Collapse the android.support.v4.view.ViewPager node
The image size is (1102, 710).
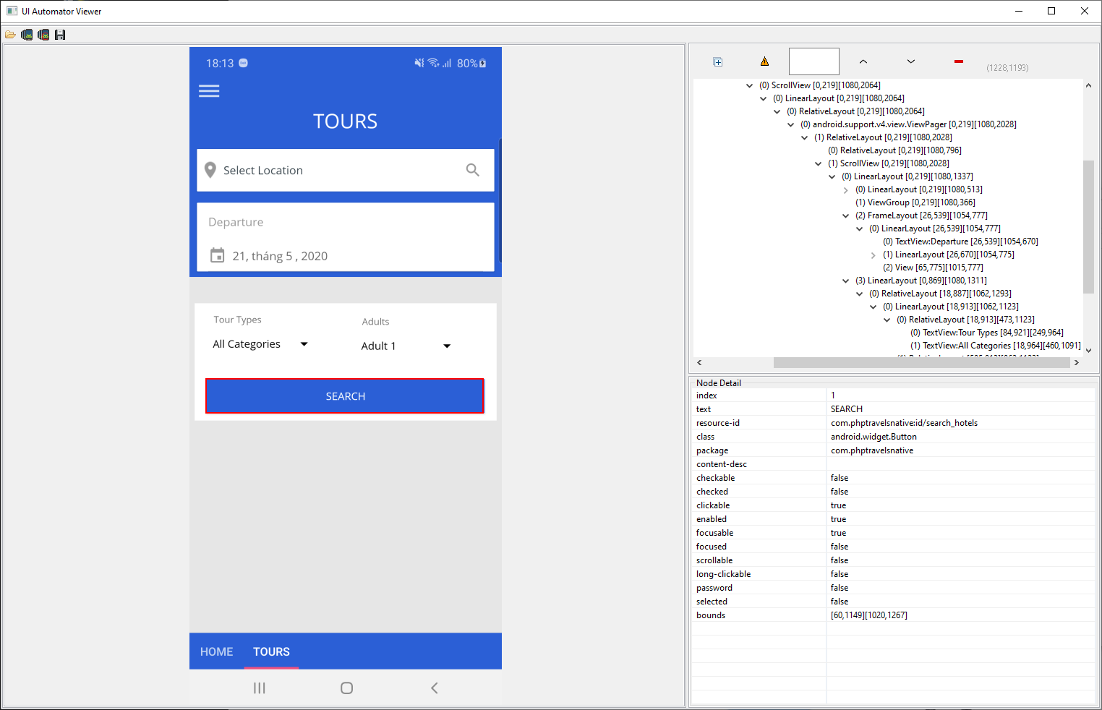[x=791, y=124]
